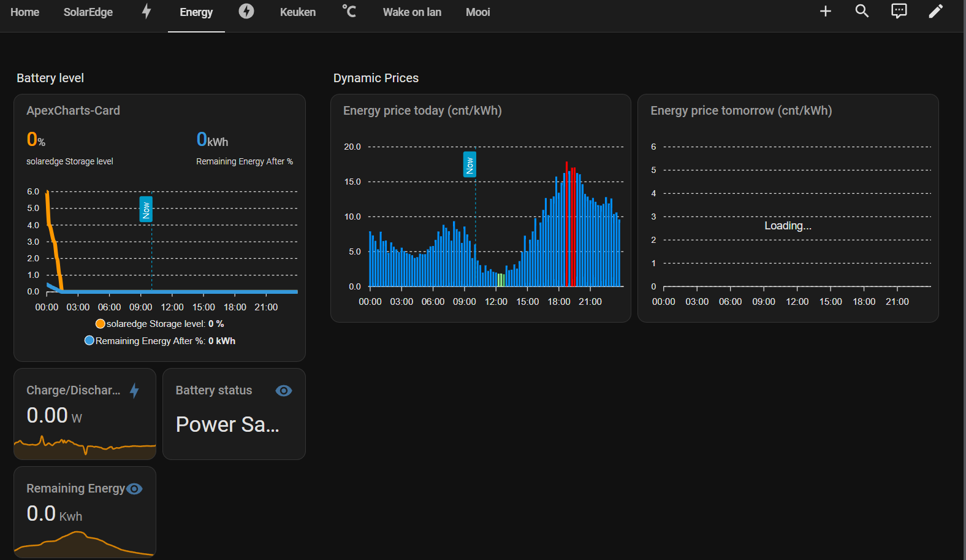
Task: Click the Charge/Discharge flash icon
Action: coord(135,391)
